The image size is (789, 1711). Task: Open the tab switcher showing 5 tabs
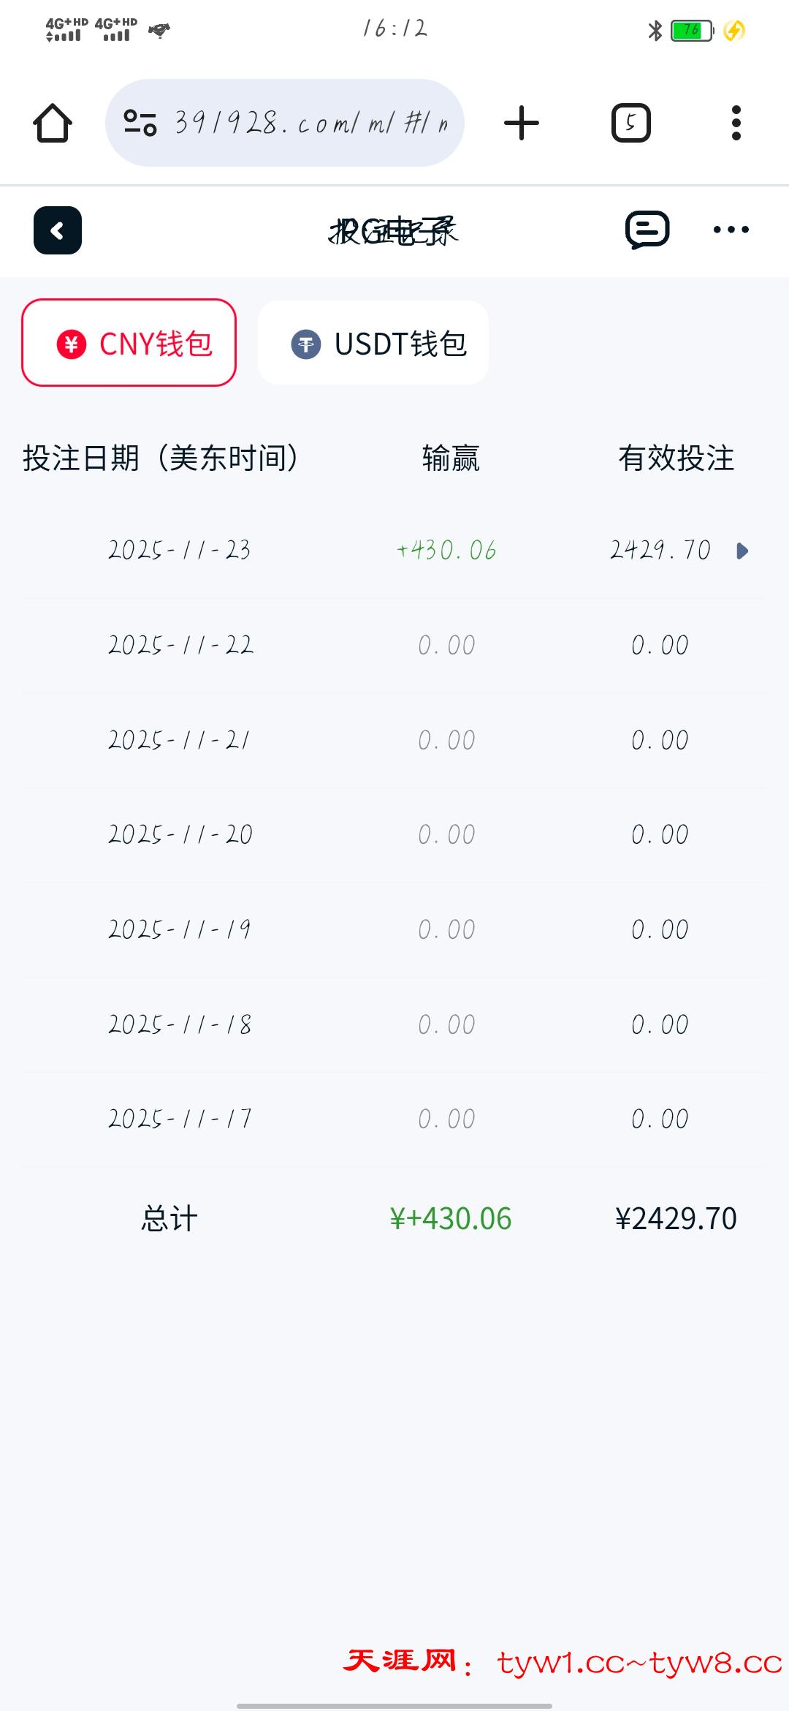pyautogui.click(x=630, y=123)
